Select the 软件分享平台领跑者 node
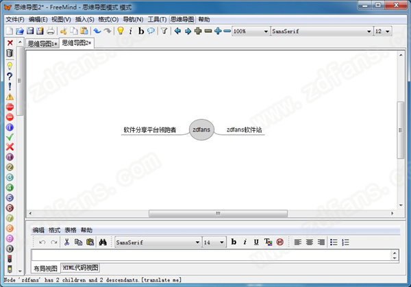 pyautogui.click(x=149, y=129)
